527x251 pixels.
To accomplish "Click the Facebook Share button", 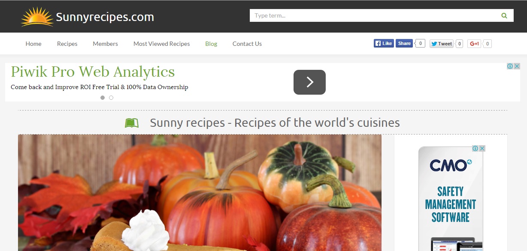I will coord(404,43).
